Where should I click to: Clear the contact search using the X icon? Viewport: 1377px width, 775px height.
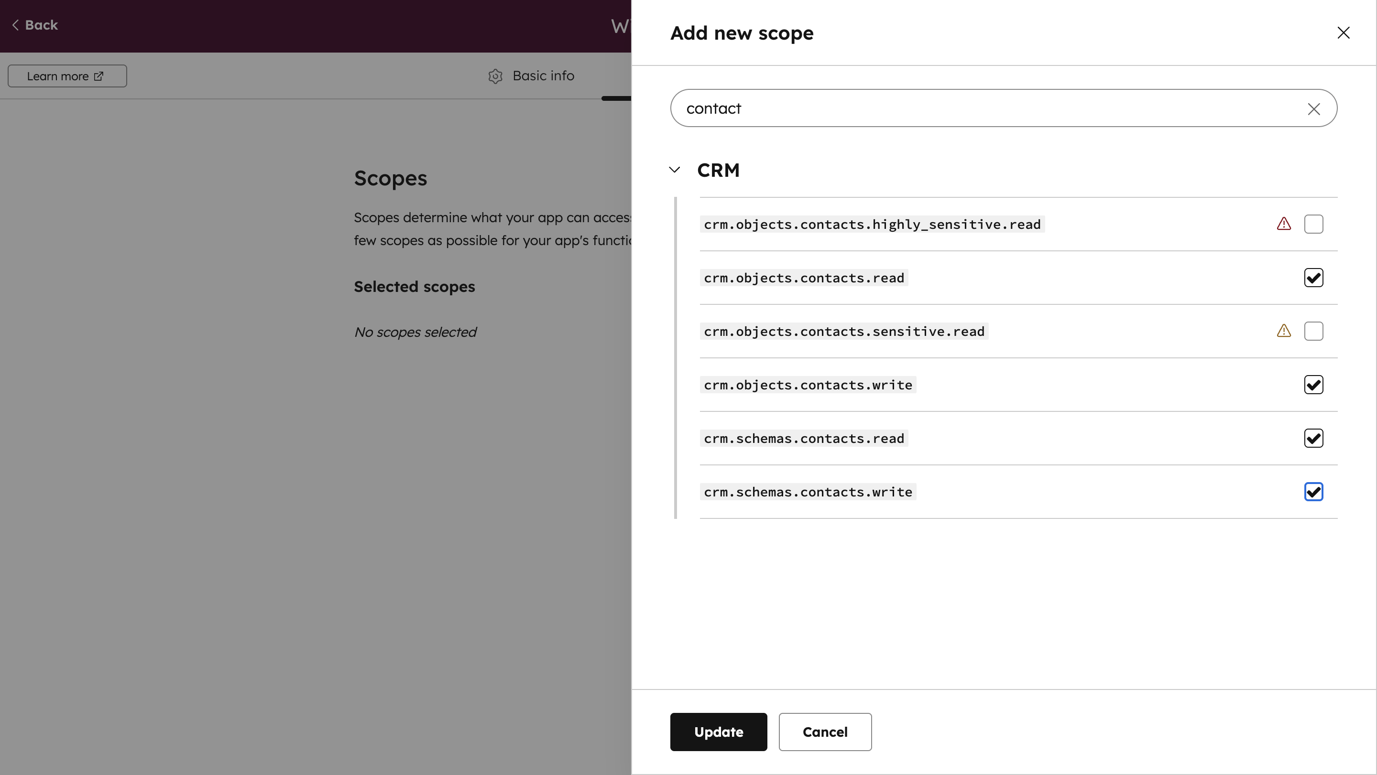pos(1314,108)
